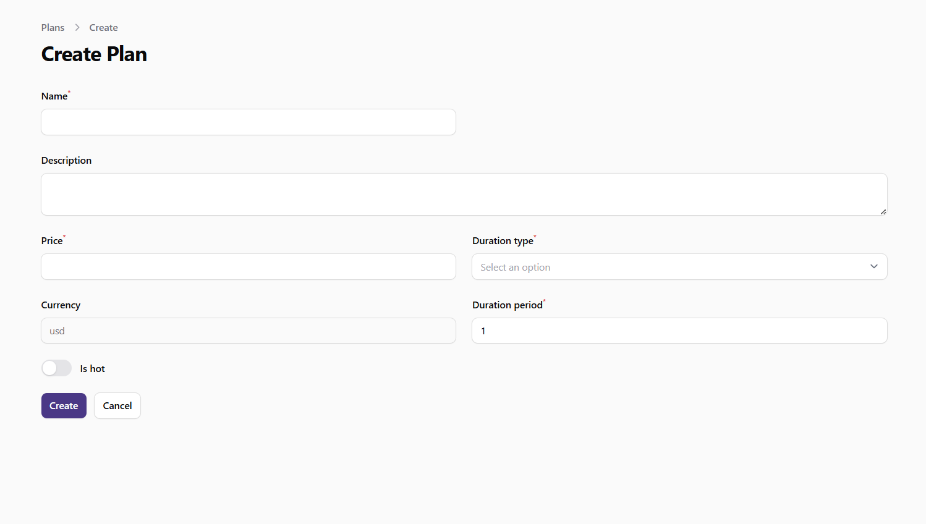Screen dimensions: 926x524
Task: Enable the Is hot toggle switch
Action: pyautogui.click(x=56, y=368)
